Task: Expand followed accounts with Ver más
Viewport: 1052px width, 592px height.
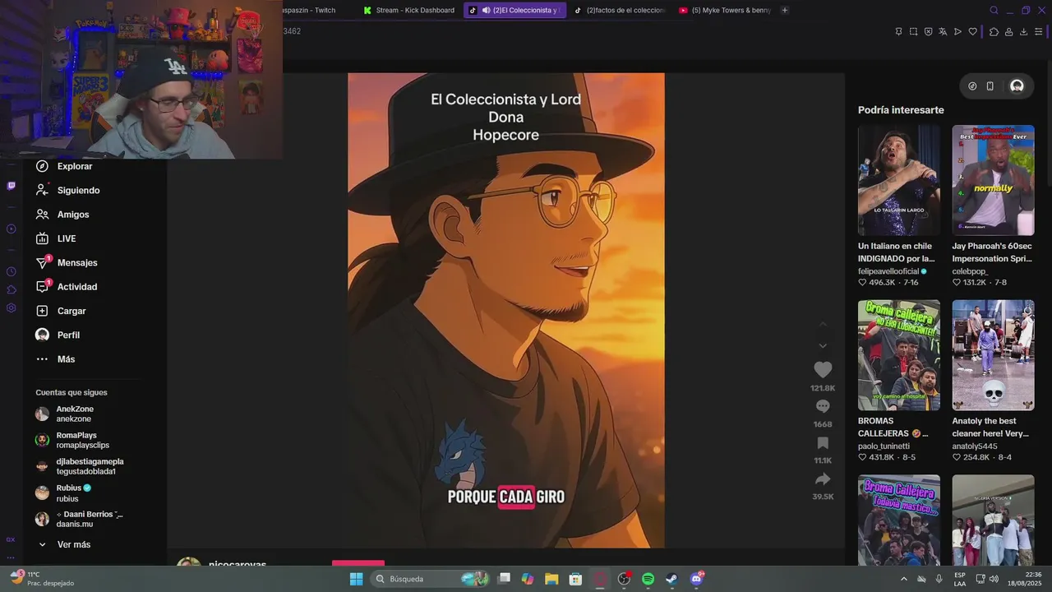Action: (x=64, y=544)
